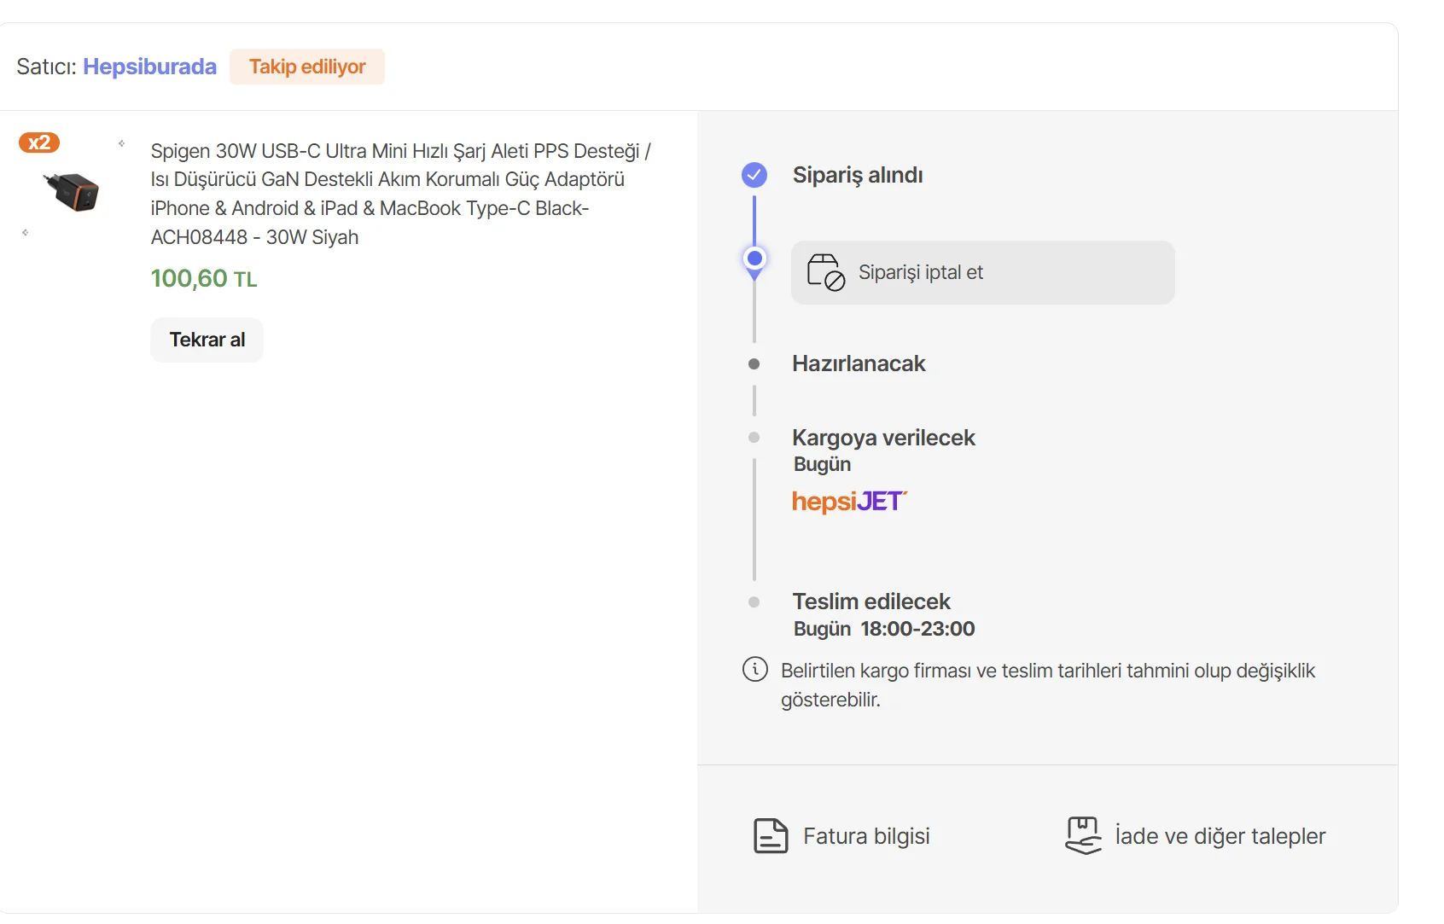Click the Teslim edilecek step dot
This screenshot has width=1444, height=924.
coord(754,602)
